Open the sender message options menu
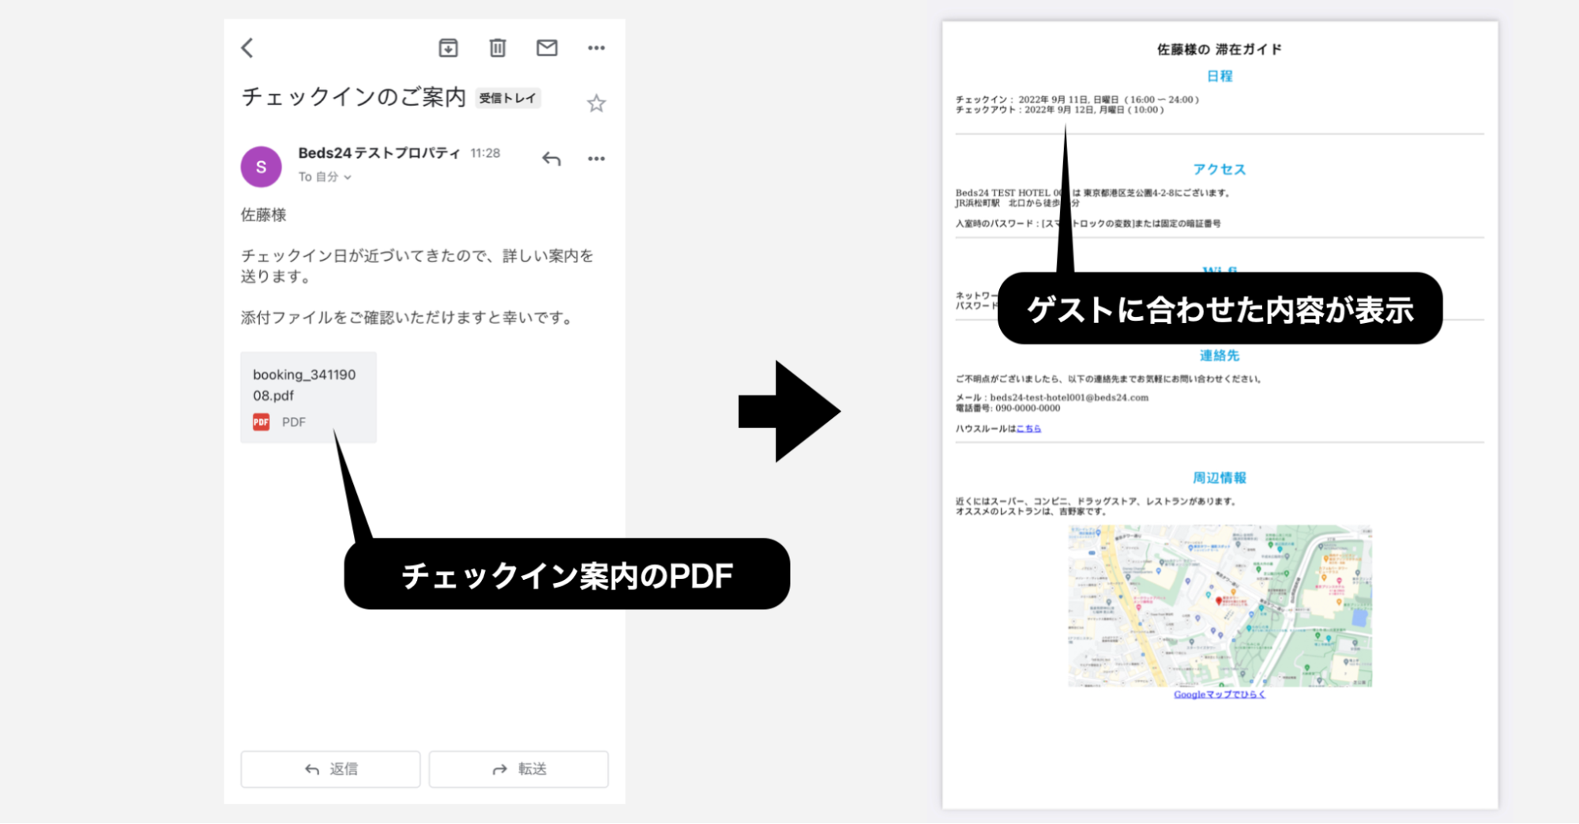The width and height of the screenshot is (1579, 824). [596, 159]
